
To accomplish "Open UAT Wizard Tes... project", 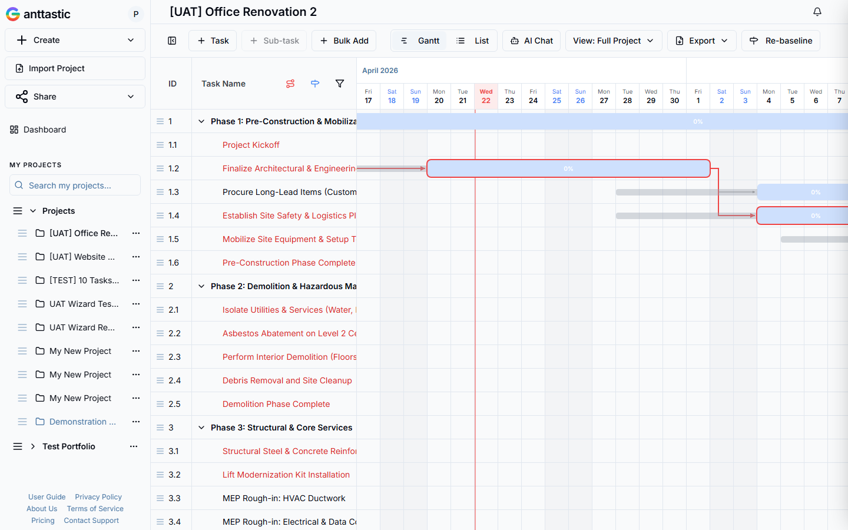I will pyautogui.click(x=84, y=304).
